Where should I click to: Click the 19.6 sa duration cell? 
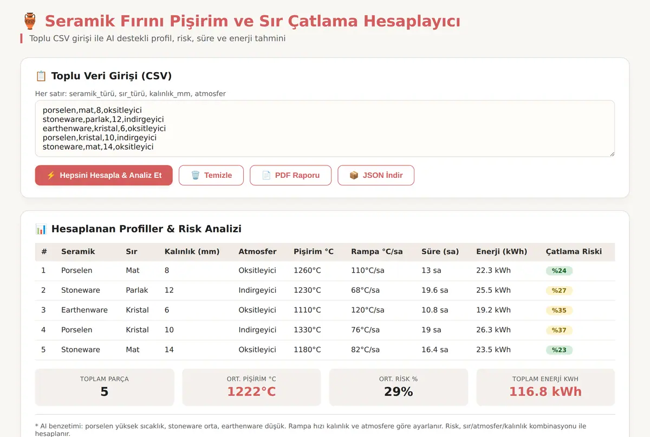tap(435, 290)
